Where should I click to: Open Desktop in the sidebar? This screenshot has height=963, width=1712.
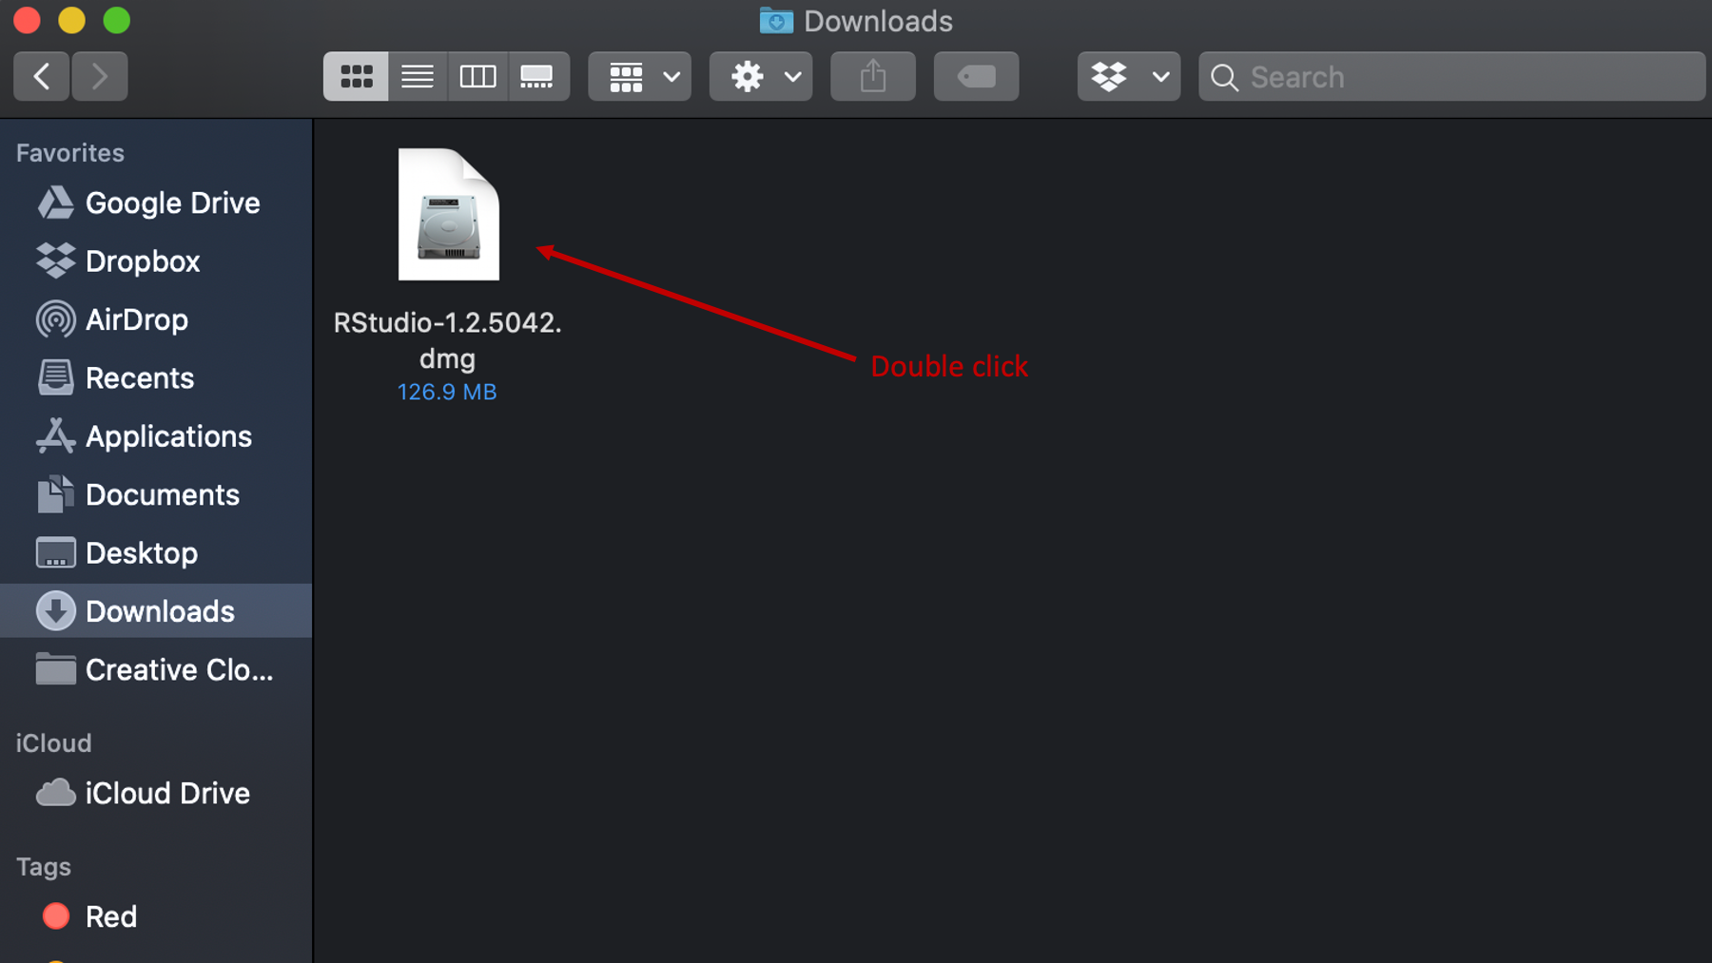tap(156, 553)
